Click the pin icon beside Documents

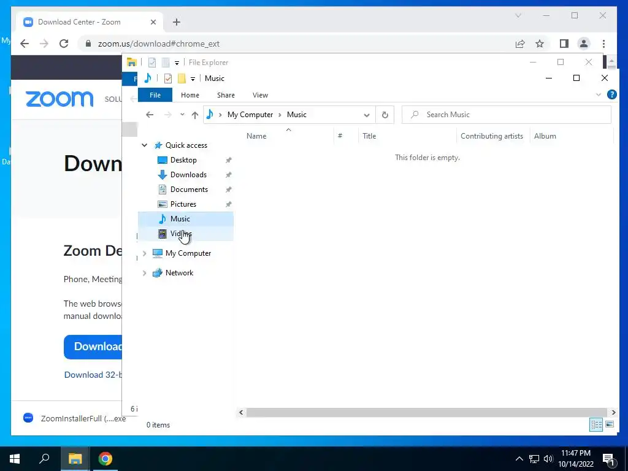click(228, 190)
